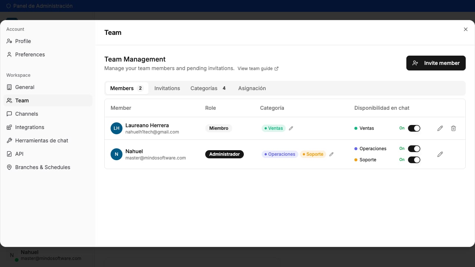Edit Laureano Herrera's category with pencil icon
Image resolution: width=475 pixels, height=267 pixels.
[291, 128]
